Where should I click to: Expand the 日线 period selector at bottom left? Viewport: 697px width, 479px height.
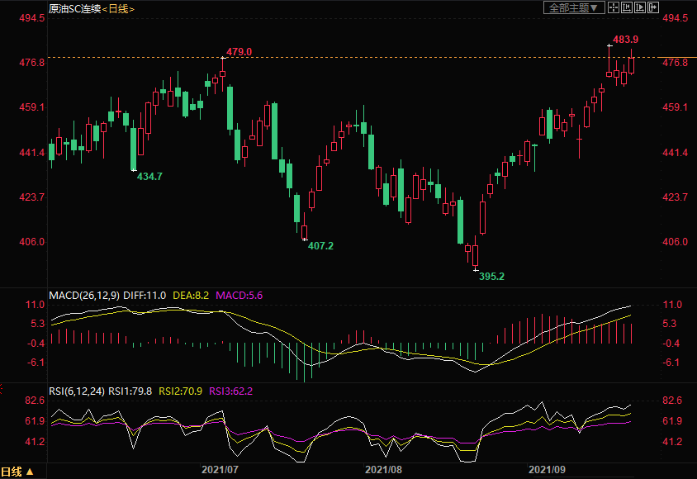18,472
